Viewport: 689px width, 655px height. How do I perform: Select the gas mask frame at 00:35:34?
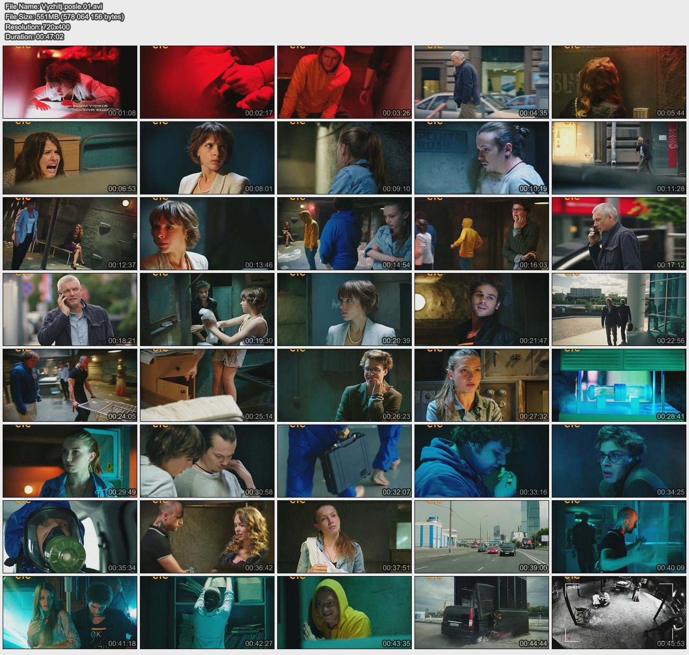[x=70, y=537]
